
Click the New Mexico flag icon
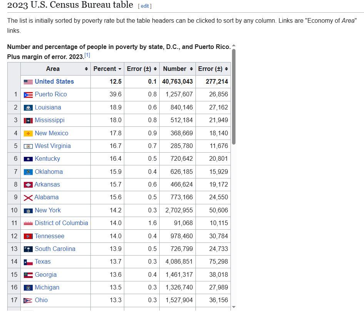click(x=28, y=133)
